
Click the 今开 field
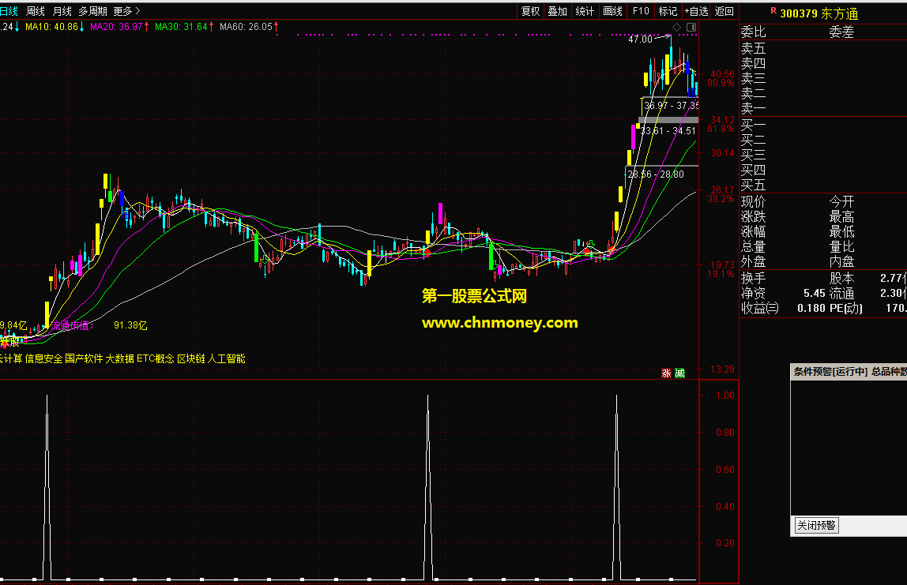[841, 201]
